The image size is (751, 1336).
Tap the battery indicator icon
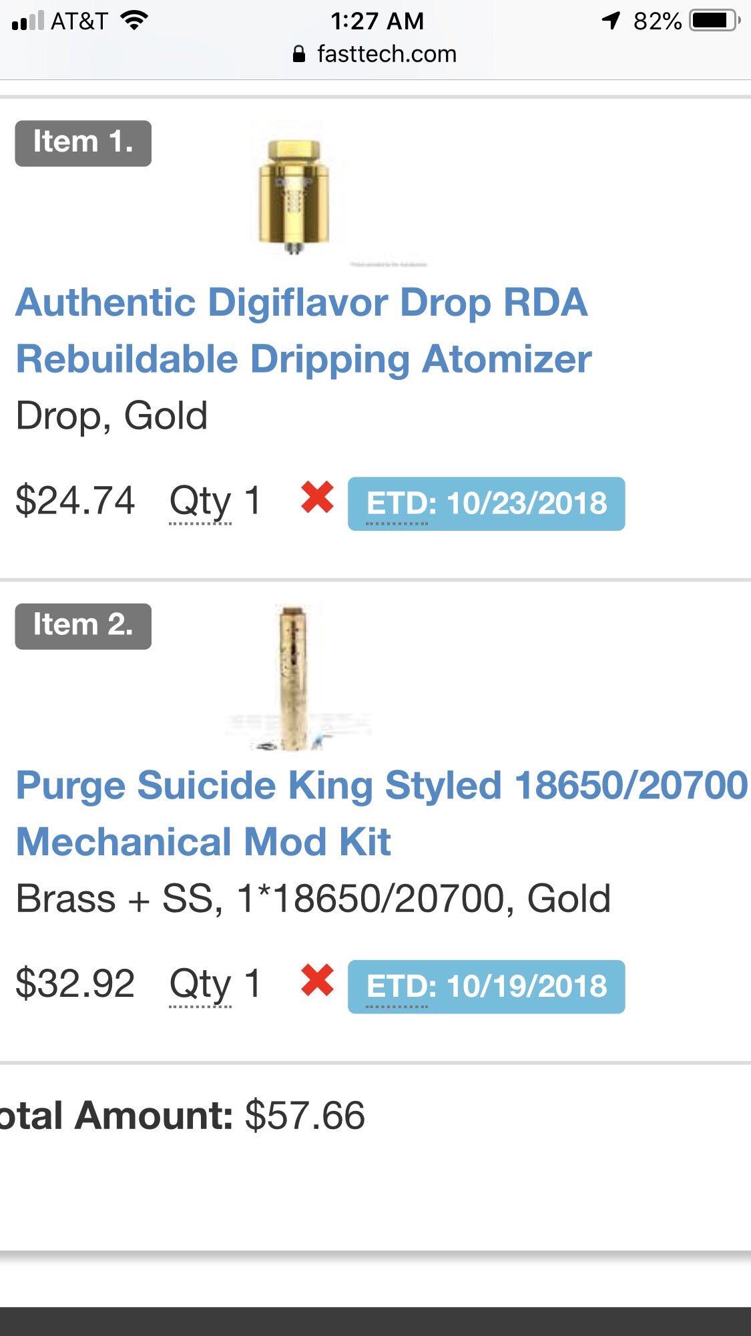click(x=714, y=21)
